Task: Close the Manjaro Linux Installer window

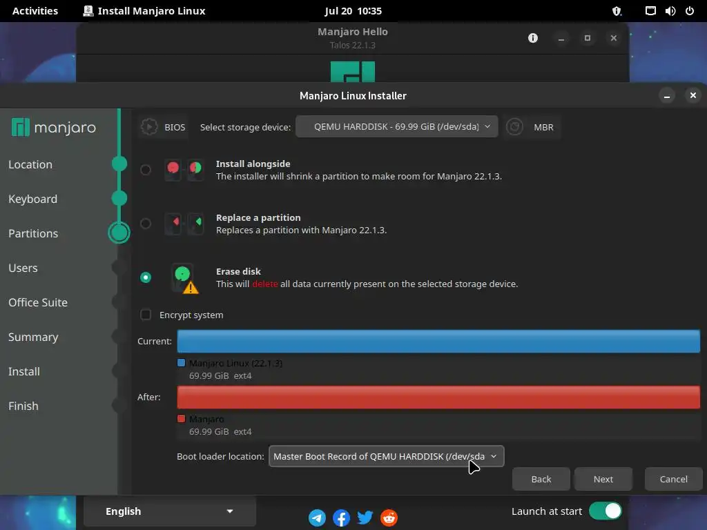Action: (693, 95)
